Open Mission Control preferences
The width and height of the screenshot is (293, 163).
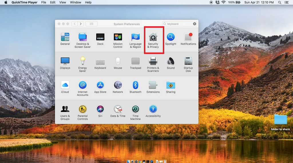click(118, 40)
